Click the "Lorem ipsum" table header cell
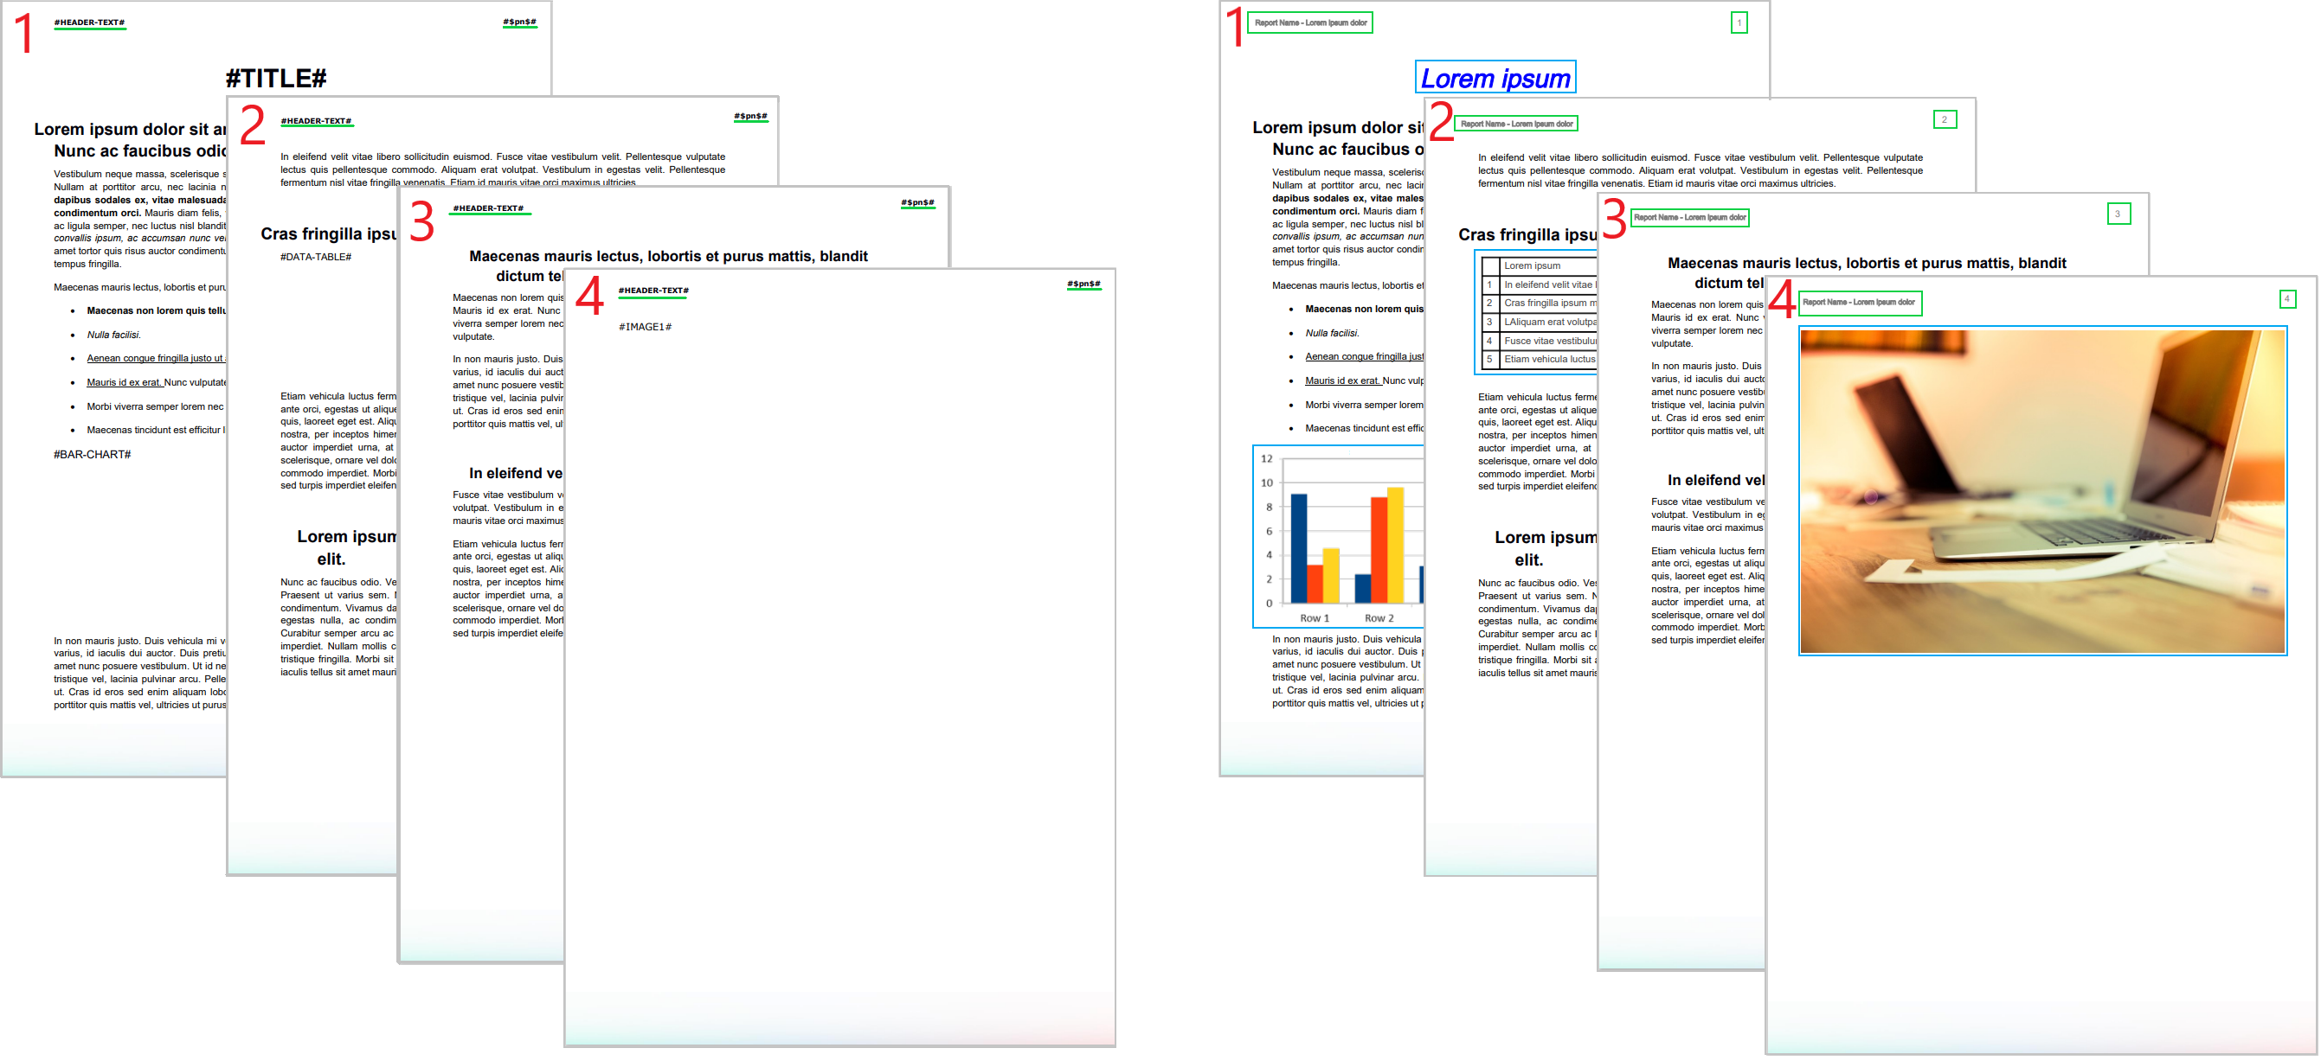The width and height of the screenshot is (2321, 1061). (x=1548, y=265)
